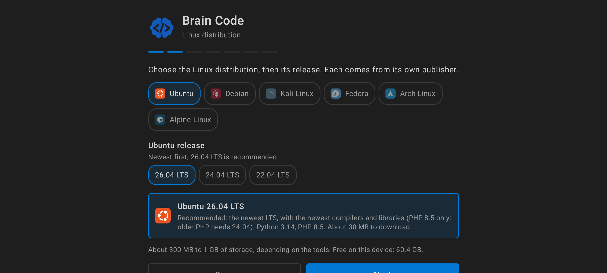Click the blue Next button
The width and height of the screenshot is (607, 273).
[x=383, y=268]
